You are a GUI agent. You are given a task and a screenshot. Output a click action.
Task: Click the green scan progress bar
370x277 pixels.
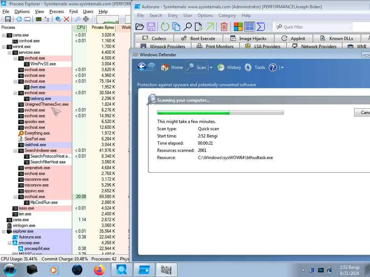tap(220, 113)
